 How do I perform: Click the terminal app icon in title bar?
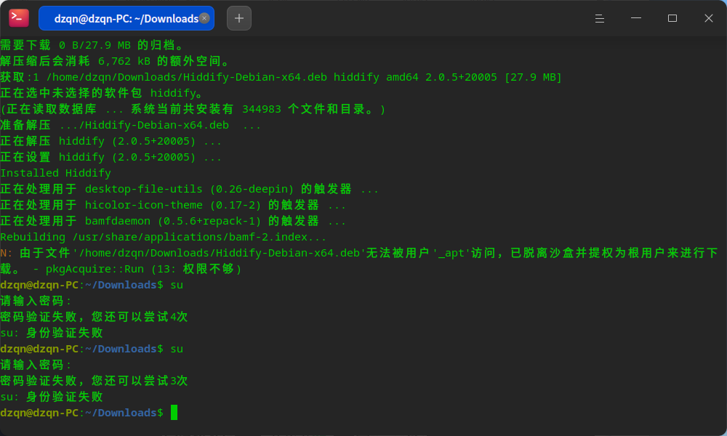19,18
